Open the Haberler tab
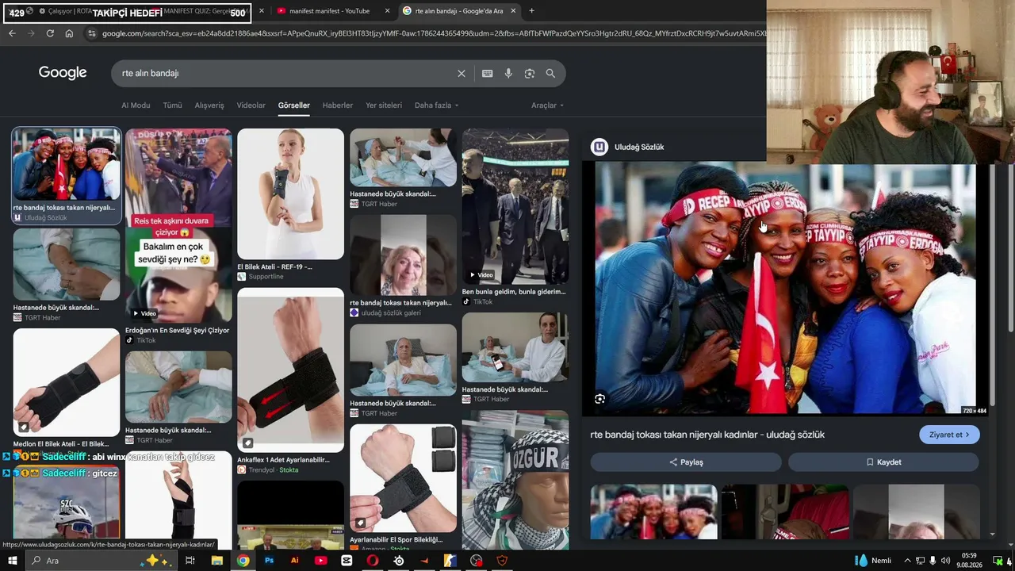This screenshot has width=1015, height=571. pyautogui.click(x=338, y=105)
